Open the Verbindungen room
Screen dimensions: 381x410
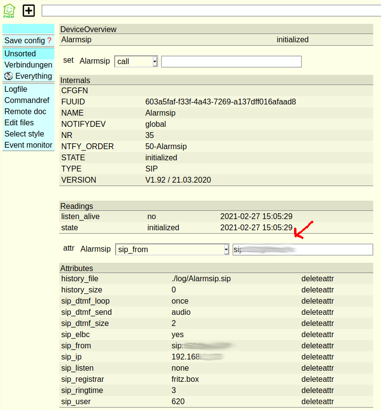28,65
